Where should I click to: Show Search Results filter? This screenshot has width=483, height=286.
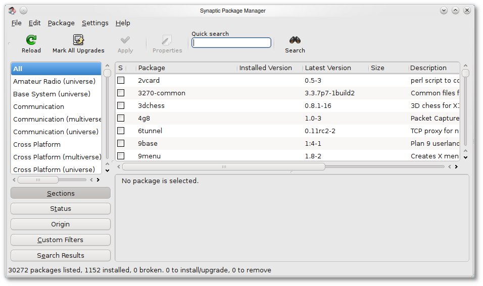[x=61, y=256]
